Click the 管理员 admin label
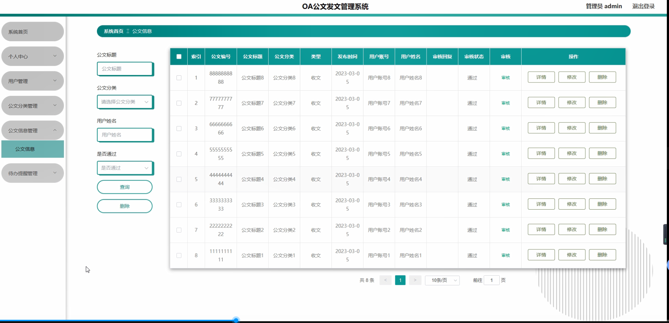Image resolution: width=669 pixels, height=323 pixels. (604, 6)
